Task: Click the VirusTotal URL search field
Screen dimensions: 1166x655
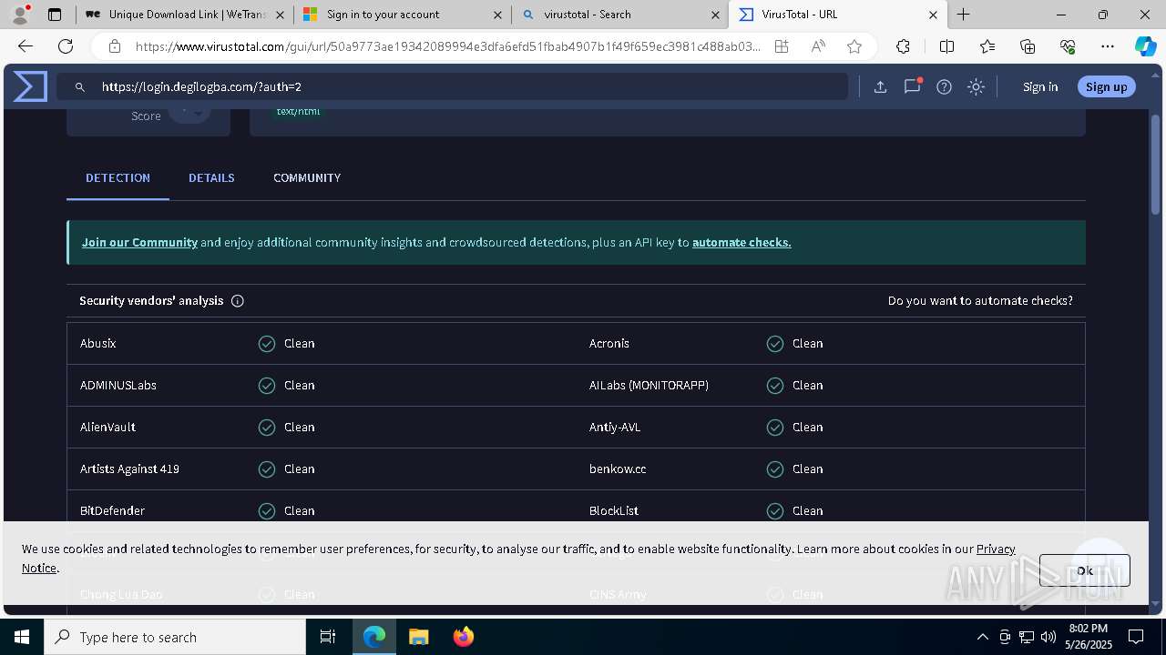Action: [452, 86]
